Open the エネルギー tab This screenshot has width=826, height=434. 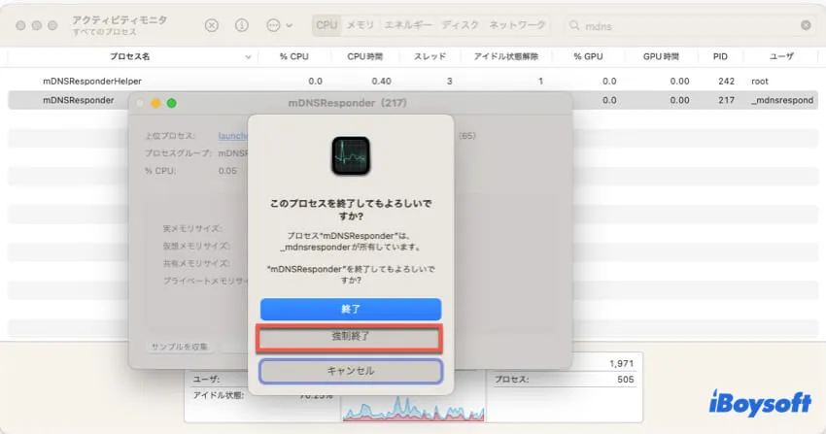(409, 25)
